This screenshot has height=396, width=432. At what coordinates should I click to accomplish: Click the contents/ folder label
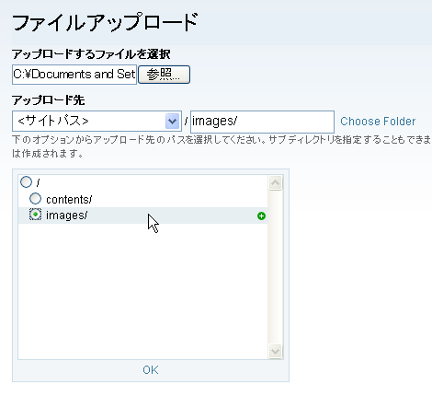[x=69, y=200]
